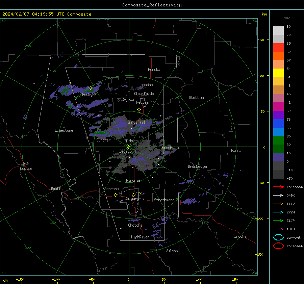The width and height of the screenshot is (304, 284).
Task: Select the magenta 18TS arrow legend entry
Action: click(278, 229)
